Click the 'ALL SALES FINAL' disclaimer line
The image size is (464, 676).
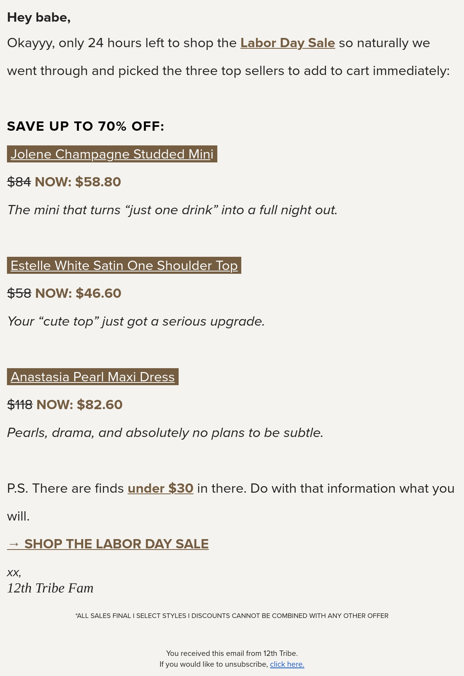pyautogui.click(x=232, y=616)
